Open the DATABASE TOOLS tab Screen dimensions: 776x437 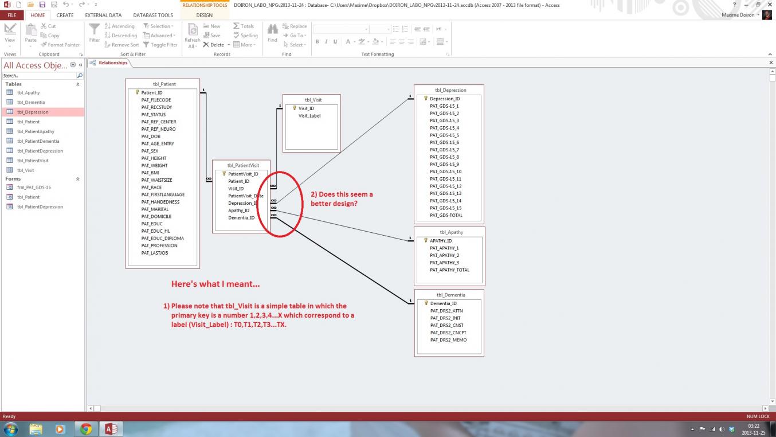[x=153, y=15]
